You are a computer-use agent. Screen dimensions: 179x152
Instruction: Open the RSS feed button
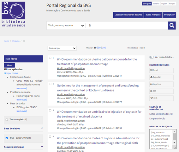pyautogui.click(x=161, y=91)
